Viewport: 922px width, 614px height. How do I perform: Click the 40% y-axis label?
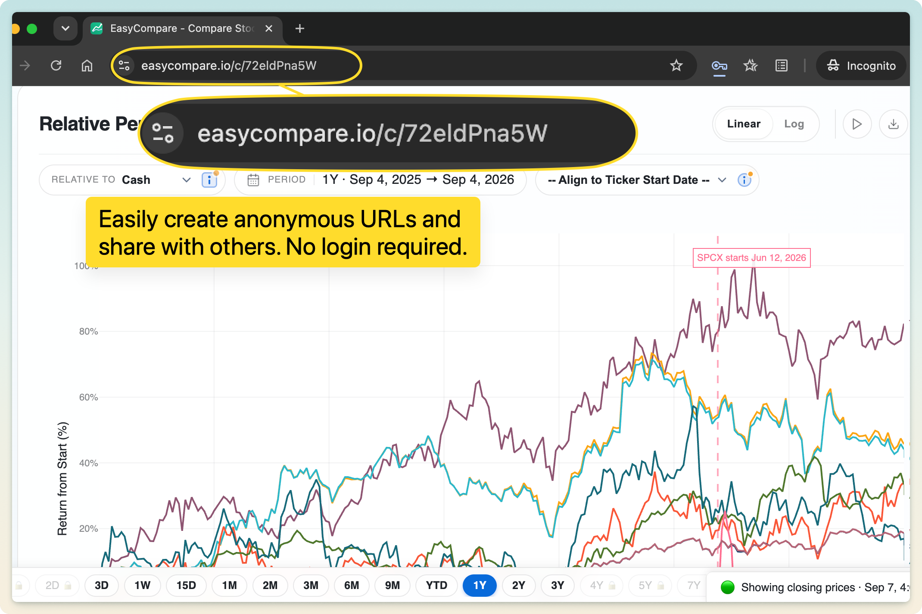[x=88, y=463]
